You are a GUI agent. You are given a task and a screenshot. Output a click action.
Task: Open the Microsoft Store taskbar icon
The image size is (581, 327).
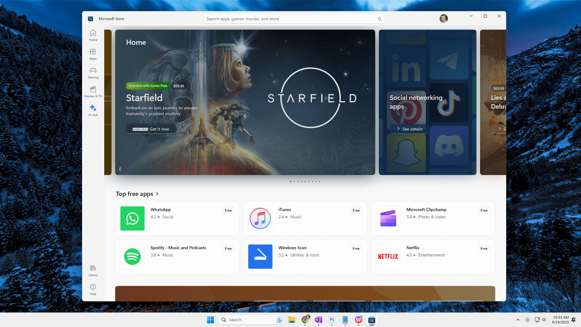371,320
